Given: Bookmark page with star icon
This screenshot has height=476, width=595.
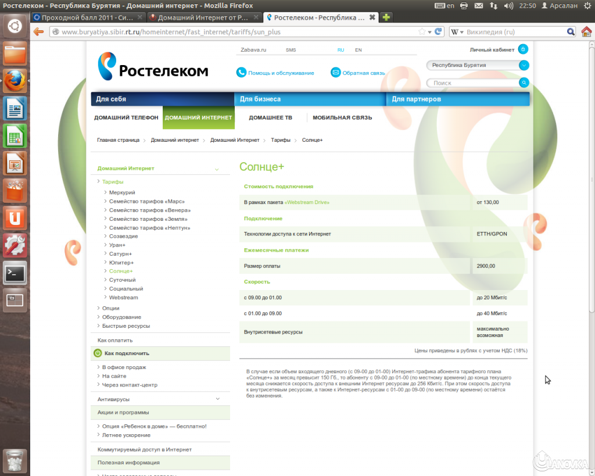Looking at the screenshot, I should coord(422,31).
